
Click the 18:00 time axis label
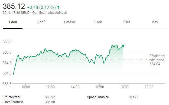click(x=124, y=87)
